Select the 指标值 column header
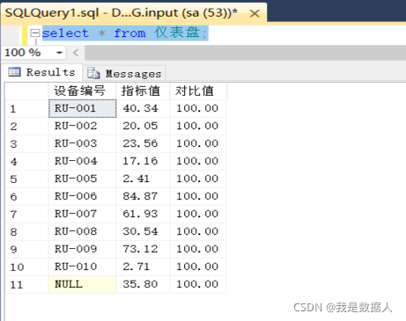Screen dimensions: 406x321 point(143,91)
